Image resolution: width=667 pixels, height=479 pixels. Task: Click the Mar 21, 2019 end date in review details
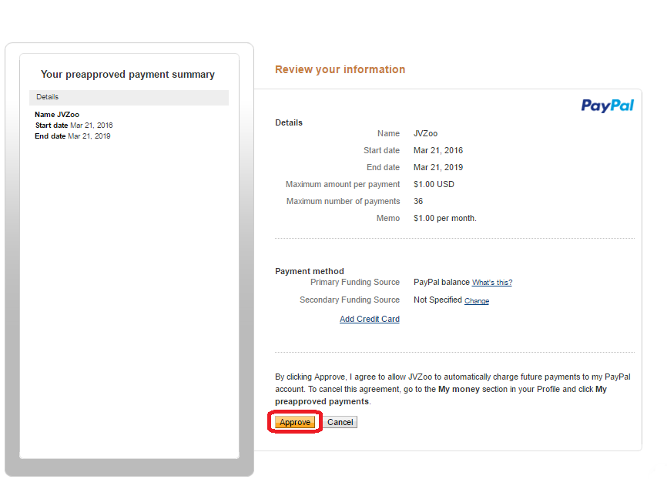(x=438, y=168)
